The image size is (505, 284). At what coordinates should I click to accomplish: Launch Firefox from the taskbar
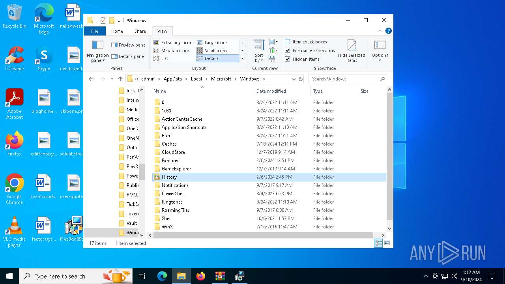[201, 276]
